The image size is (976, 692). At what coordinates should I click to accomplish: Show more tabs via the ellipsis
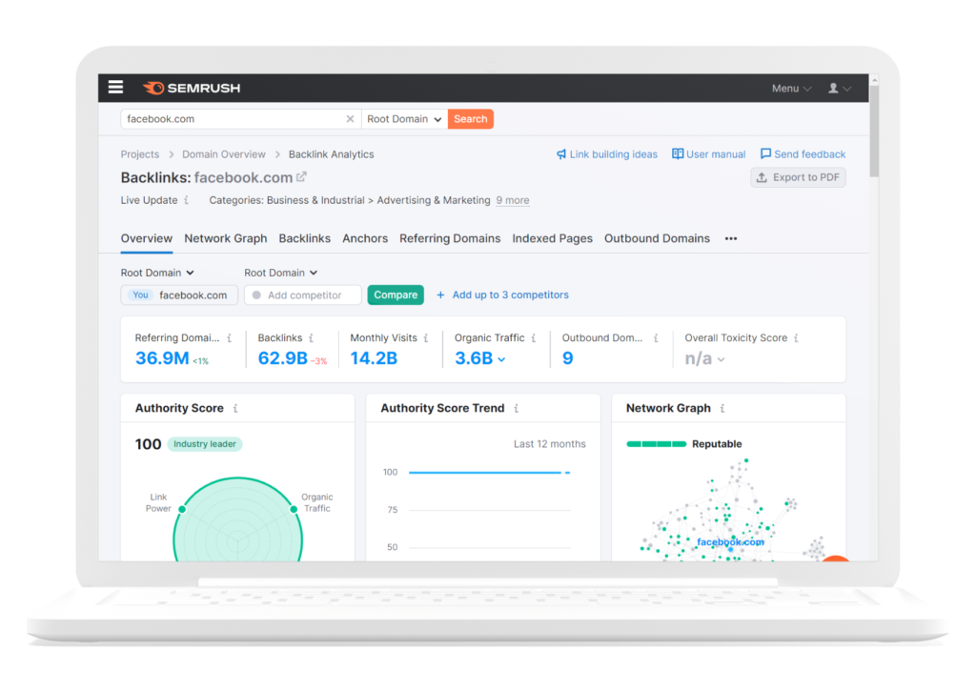(x=731, y=238)
